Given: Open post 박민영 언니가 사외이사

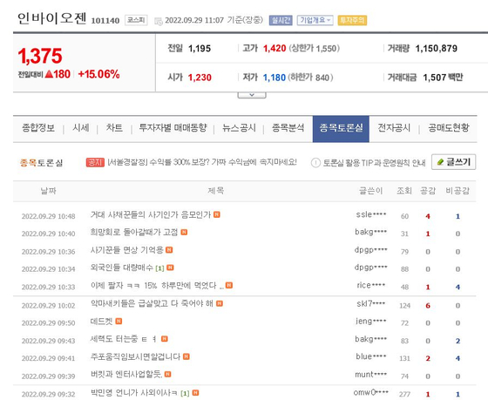Looking at the screenshot, I should 134,393.
